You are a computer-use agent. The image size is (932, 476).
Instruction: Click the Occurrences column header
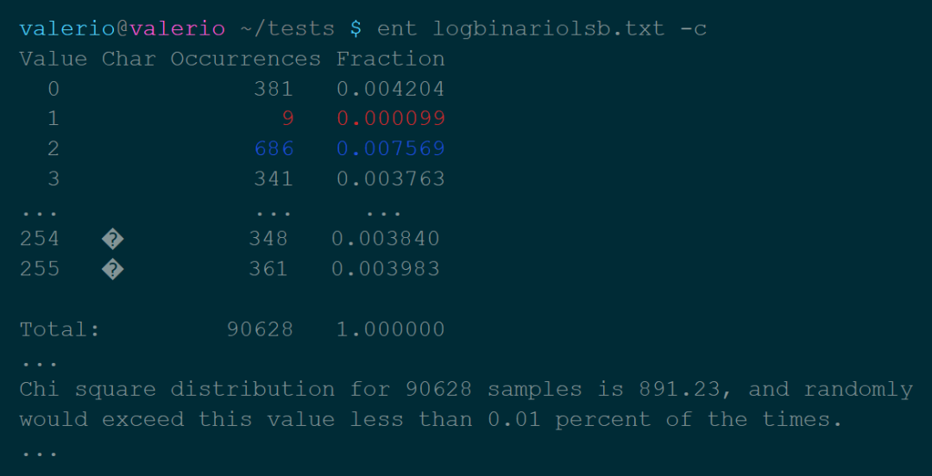tap(245, 59)
